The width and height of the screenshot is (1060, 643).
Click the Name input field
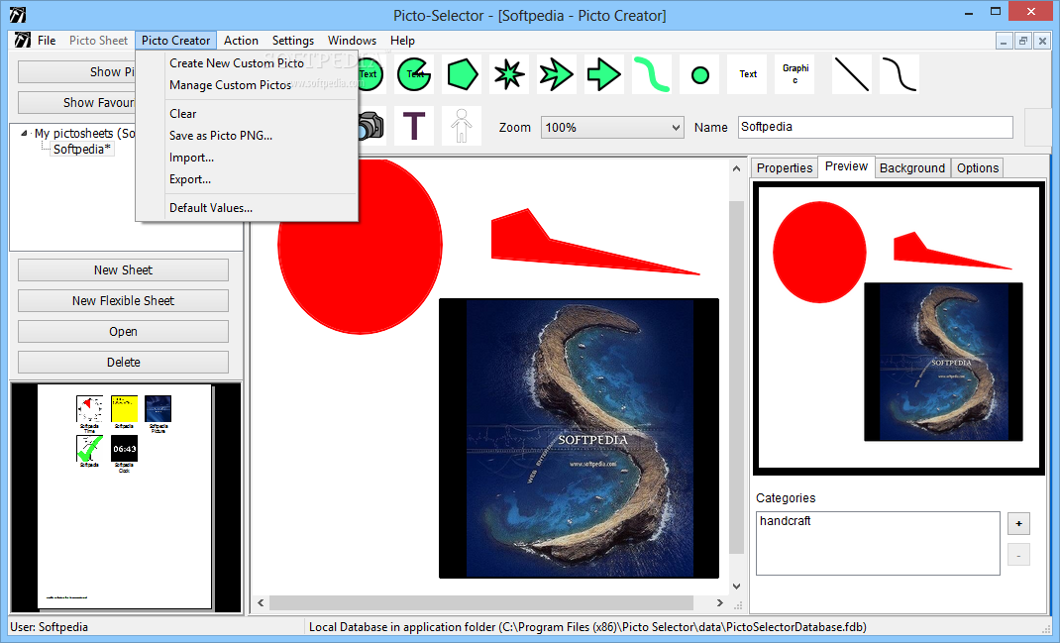(x=876, y=127)
